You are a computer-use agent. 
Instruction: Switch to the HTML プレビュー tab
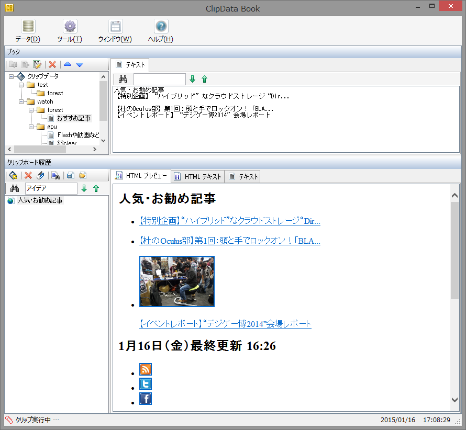[141, 176]
